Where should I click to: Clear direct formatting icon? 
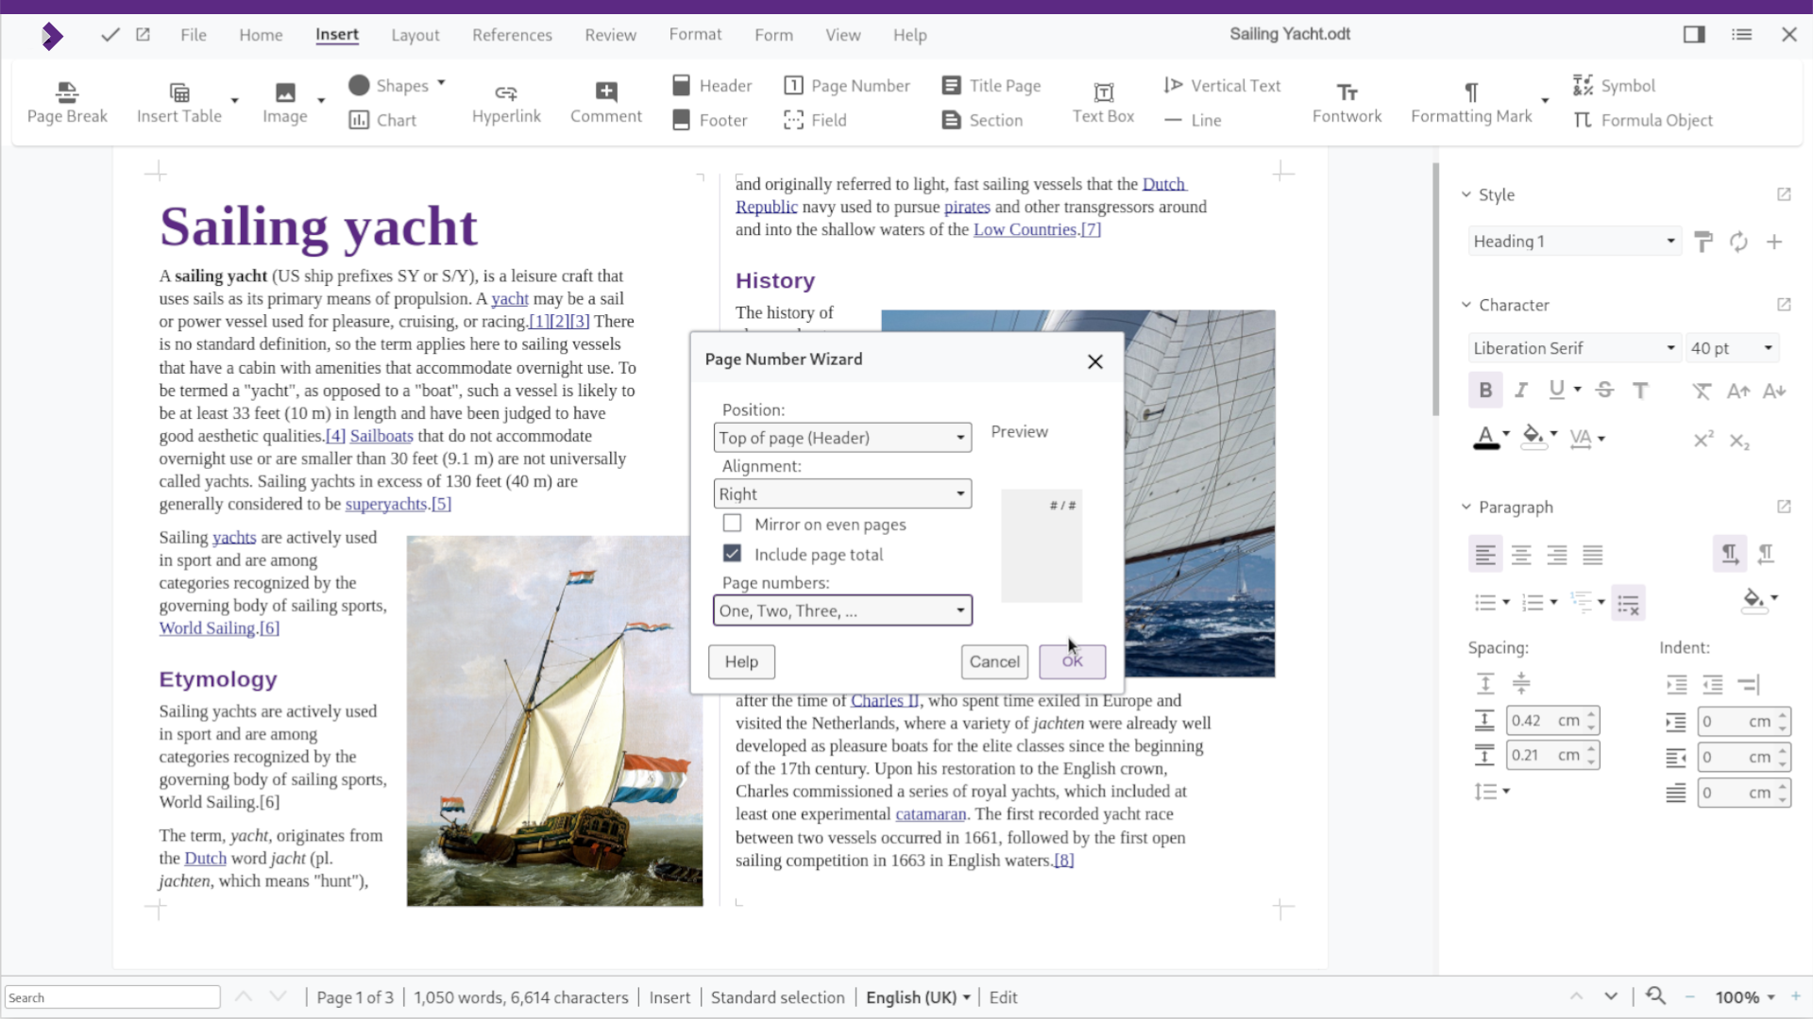pyautogui.click(x=1703, y=391)
